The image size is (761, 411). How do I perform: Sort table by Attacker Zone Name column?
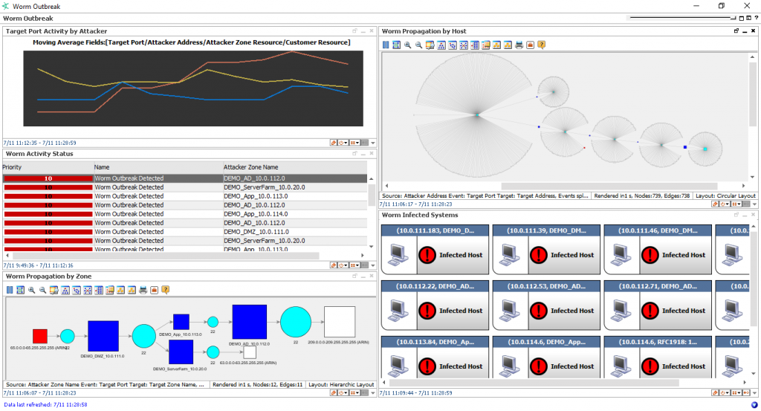(250, 167)
